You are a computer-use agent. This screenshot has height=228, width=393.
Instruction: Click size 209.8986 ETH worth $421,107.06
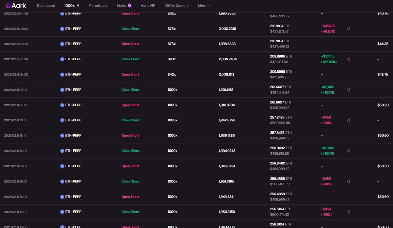coord(281,59)
